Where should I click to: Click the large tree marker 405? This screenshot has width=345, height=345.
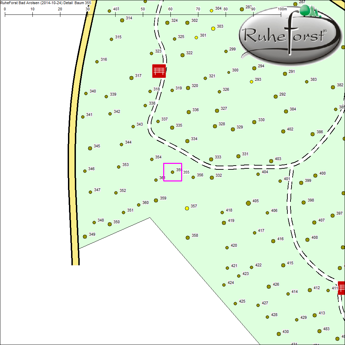(248, 203)
